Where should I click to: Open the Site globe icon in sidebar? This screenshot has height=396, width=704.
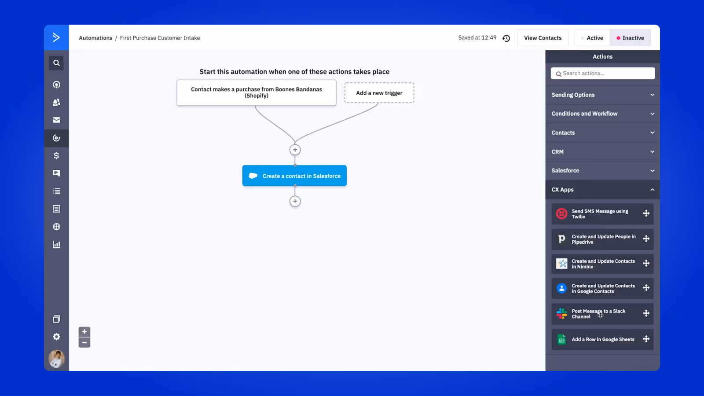(56, 227)
